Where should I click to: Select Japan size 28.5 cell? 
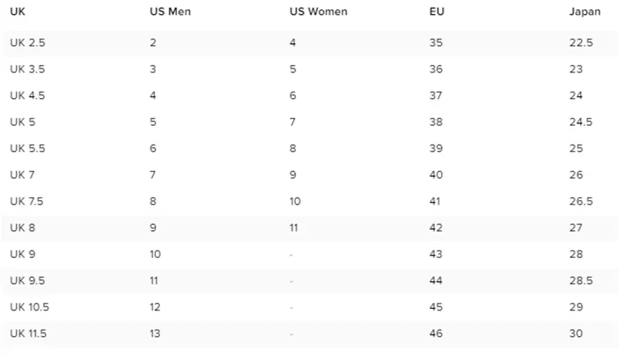[581, 280]
